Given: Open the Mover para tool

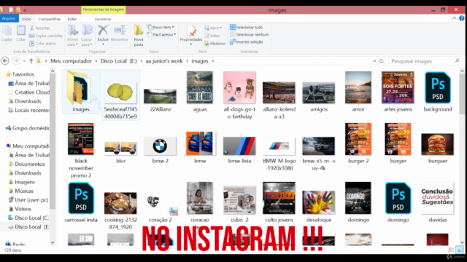Looking at the screenshot, I should (73, 36).
